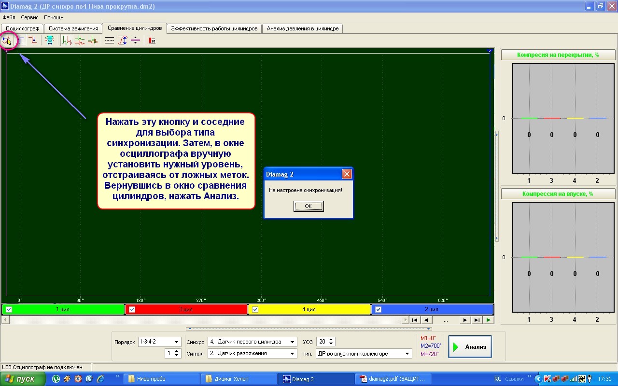
Task: Toggle the 4 цил. checkbox
Action: tap(255, 310)
